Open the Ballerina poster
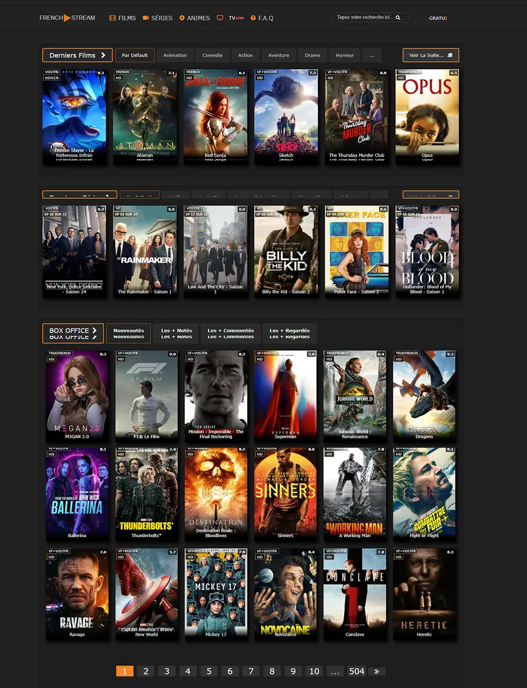The height and width of the screenshot is (688, 527). point(77,494)
